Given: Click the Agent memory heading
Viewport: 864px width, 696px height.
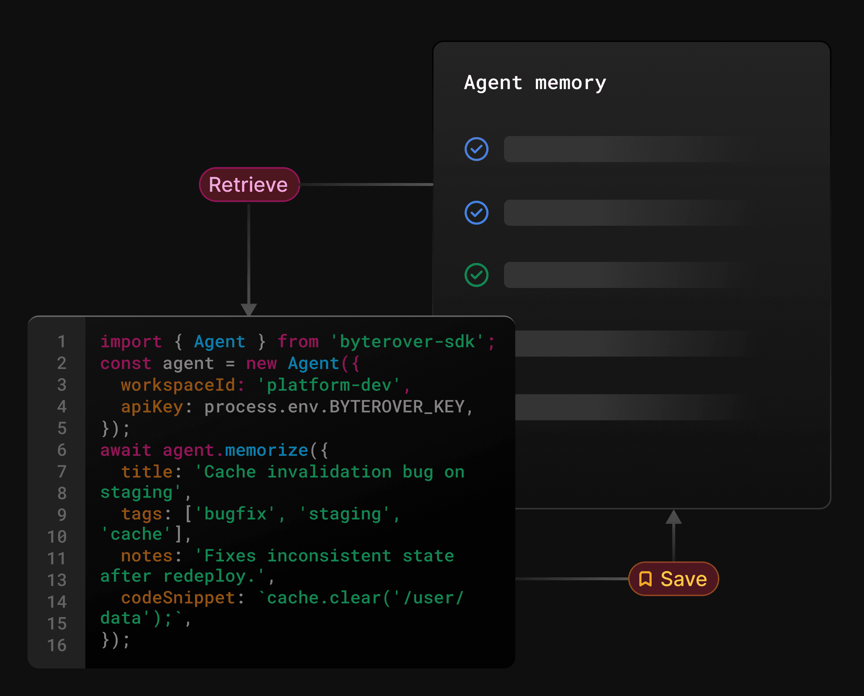Looking at the screenshot, I should (x=535, y=83).
